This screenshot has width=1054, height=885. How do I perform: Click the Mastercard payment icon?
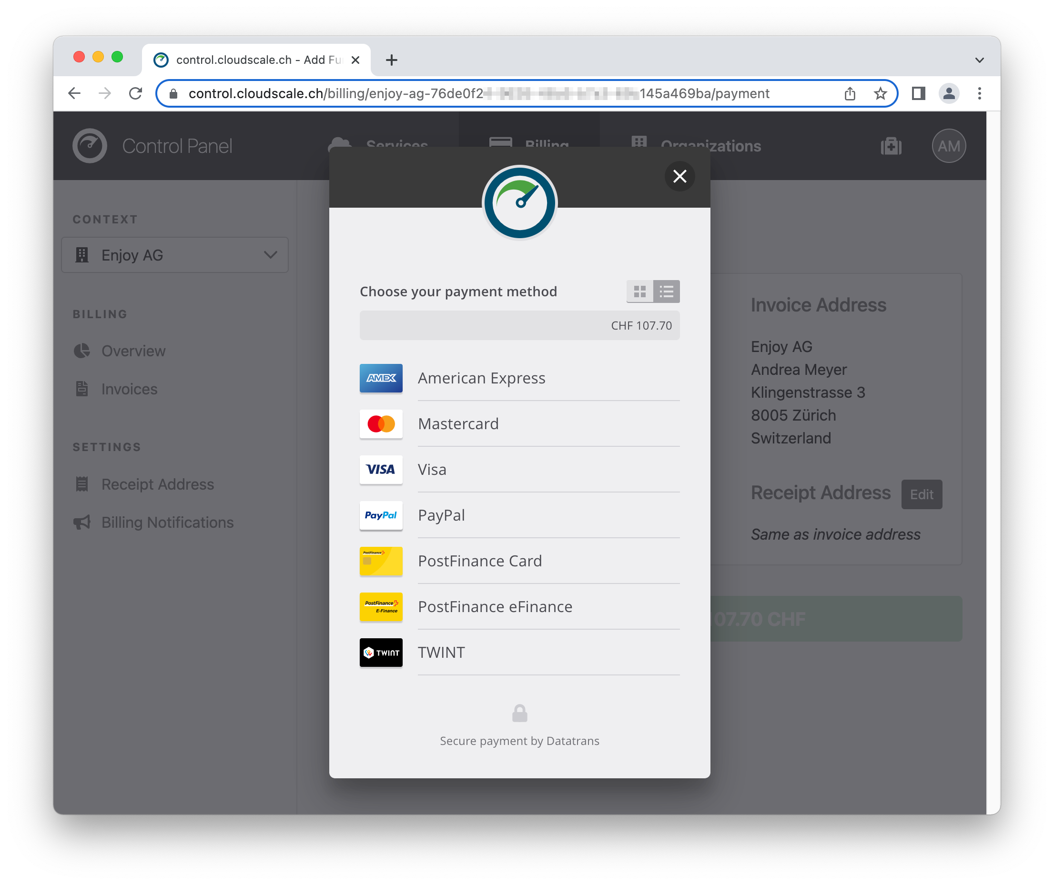coord(380,423)
